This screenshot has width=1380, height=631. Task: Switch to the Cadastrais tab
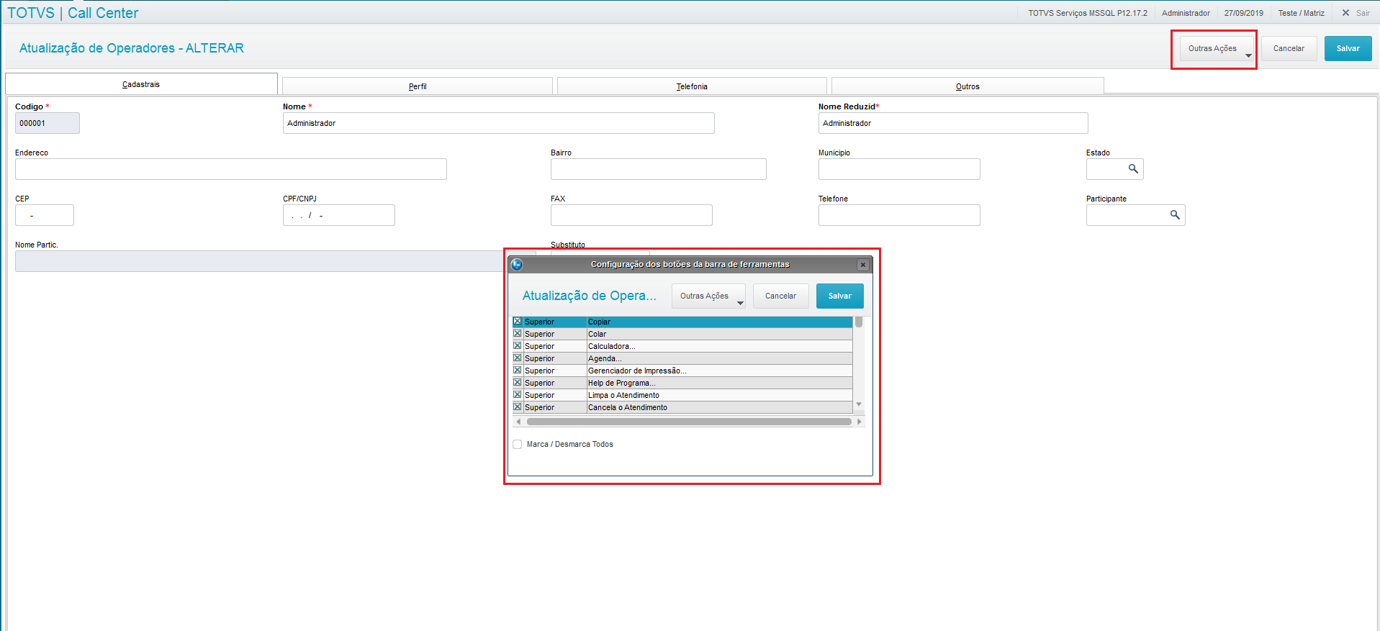pyautogui.click(x=141, y=84)
